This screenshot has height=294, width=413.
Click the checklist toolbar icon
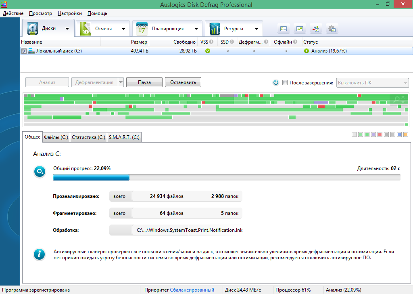point(283,29)
